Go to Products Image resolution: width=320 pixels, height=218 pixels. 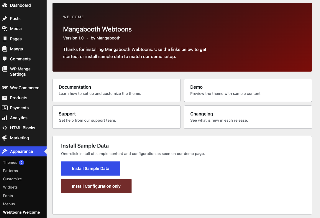[x=19, y=98]
